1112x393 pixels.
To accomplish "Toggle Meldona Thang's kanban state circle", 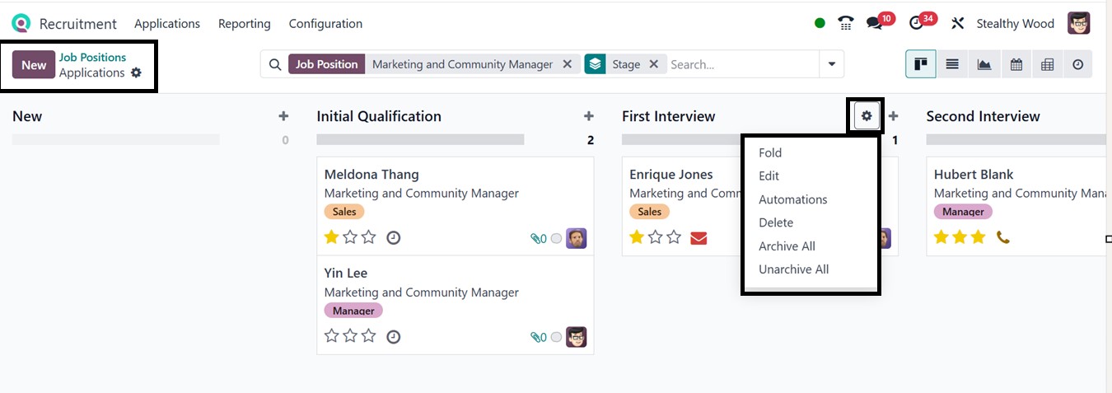I will click(556, 239).
